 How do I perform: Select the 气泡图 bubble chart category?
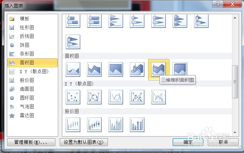coord(32,107)
